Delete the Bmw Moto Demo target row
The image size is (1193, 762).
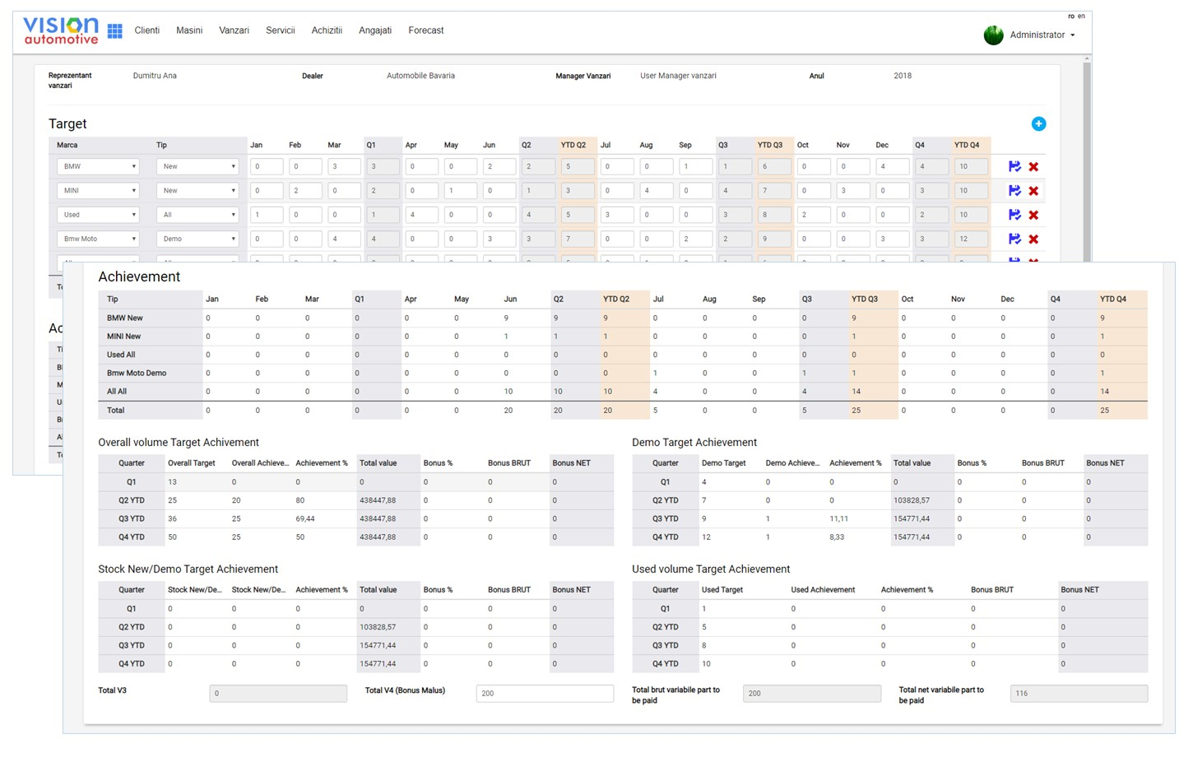click(x=1033, y=239)
